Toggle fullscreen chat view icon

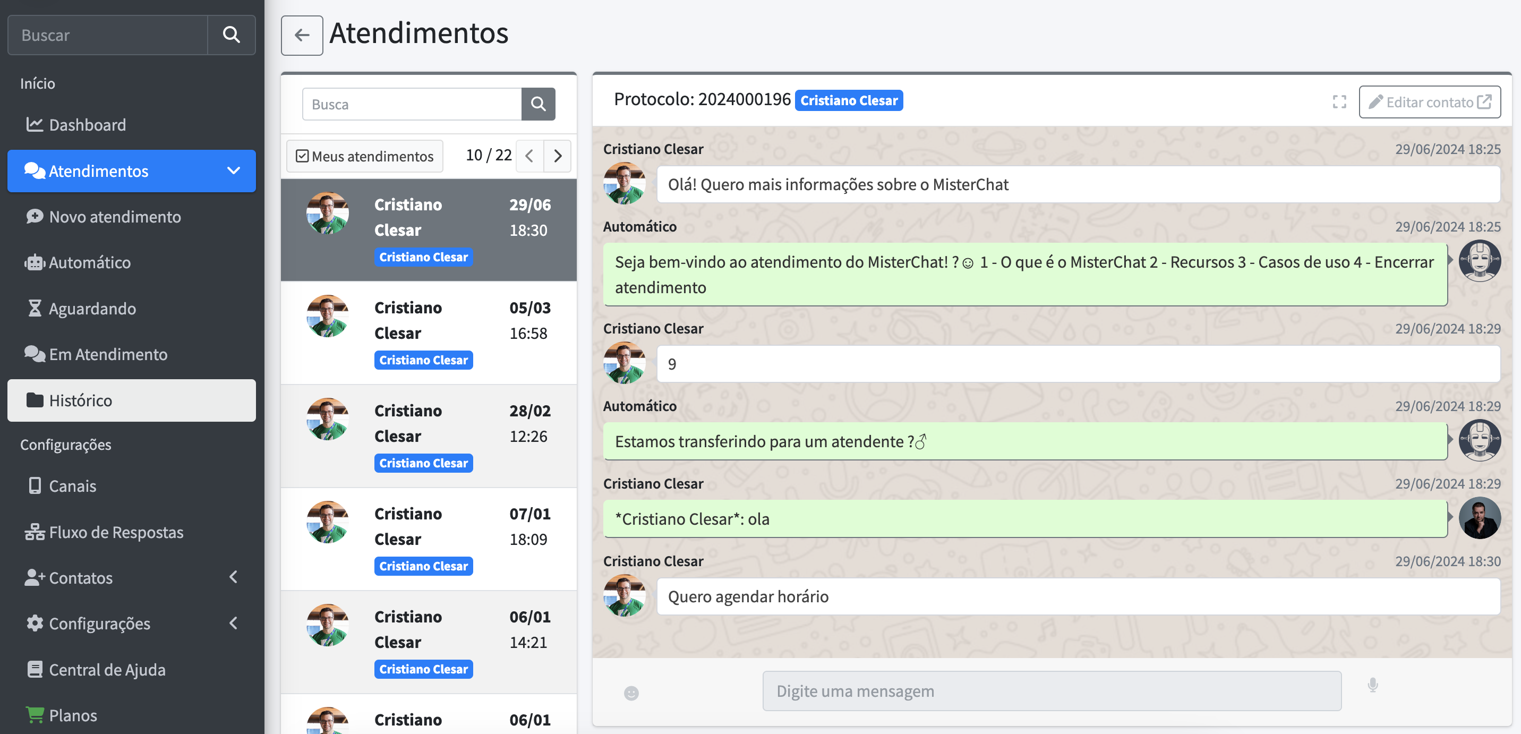click(1339, 101)
